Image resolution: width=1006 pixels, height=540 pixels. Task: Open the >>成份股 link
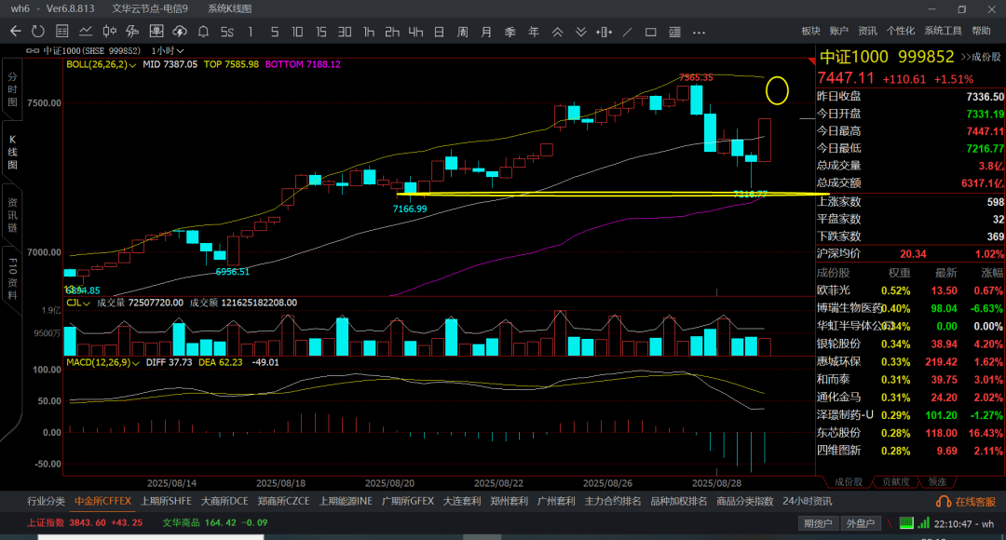tap(980, 57)
